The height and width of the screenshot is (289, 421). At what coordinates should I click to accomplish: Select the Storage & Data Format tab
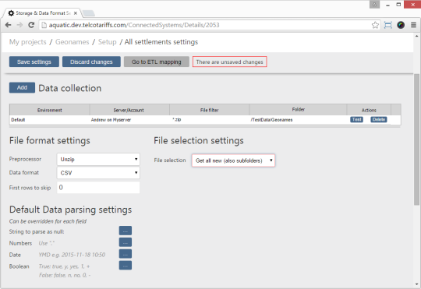click(x=41, y=13)
